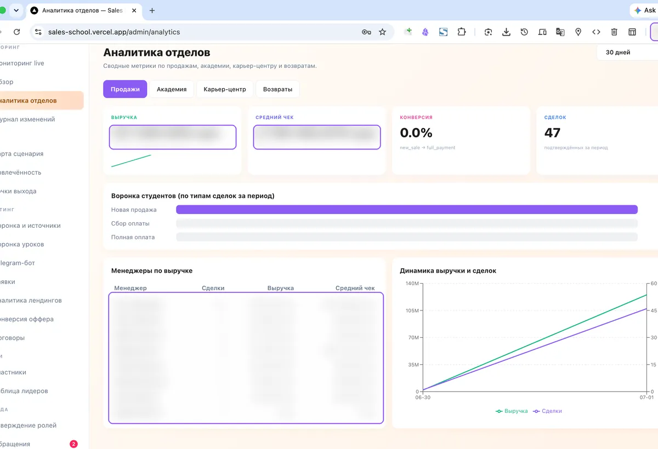This screenshot has width=658, height=449.
Task: Expand the tab search dropdown arrow
Action: click(x=17, y=10)
